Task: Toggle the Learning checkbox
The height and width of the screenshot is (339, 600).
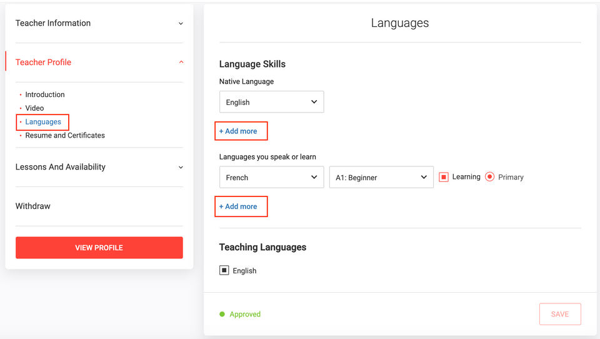Action: [x=444, y=178]
